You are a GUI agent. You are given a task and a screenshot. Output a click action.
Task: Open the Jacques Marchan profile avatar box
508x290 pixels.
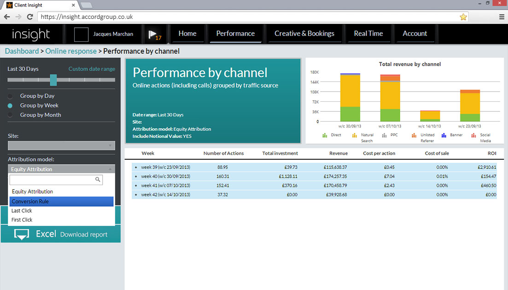[x=82, y=35]
